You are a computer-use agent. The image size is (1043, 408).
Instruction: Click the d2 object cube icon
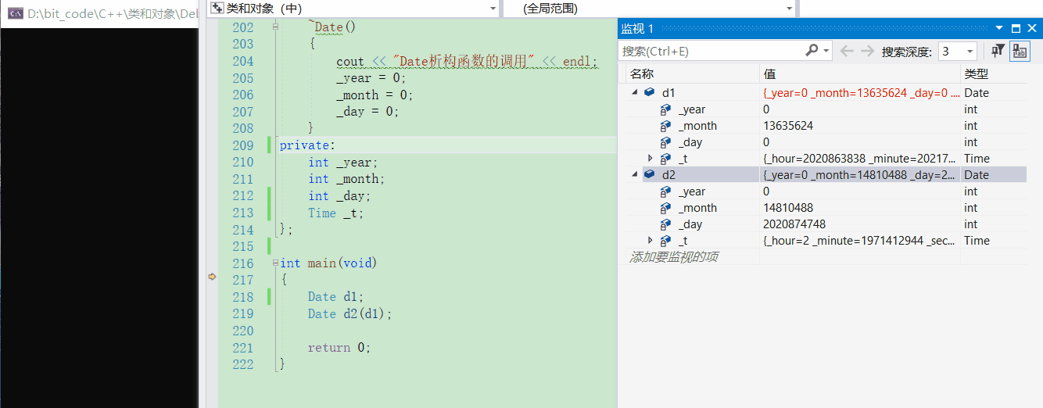point(650,174)
